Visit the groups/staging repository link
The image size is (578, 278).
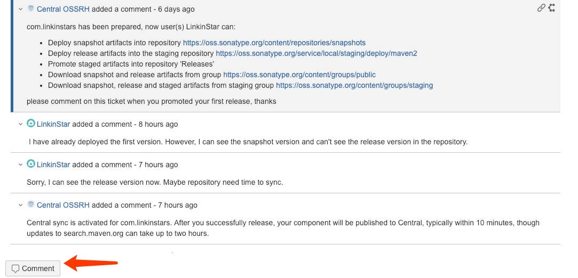354,85
